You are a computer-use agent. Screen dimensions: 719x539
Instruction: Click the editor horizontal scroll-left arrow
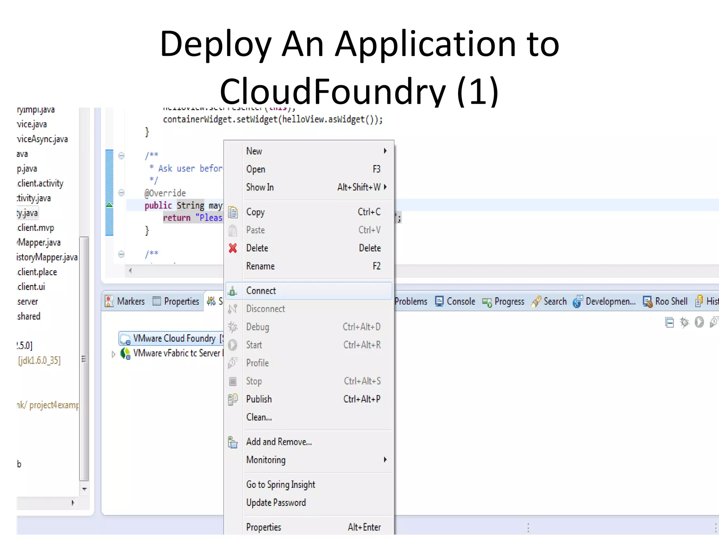[130, 270]
